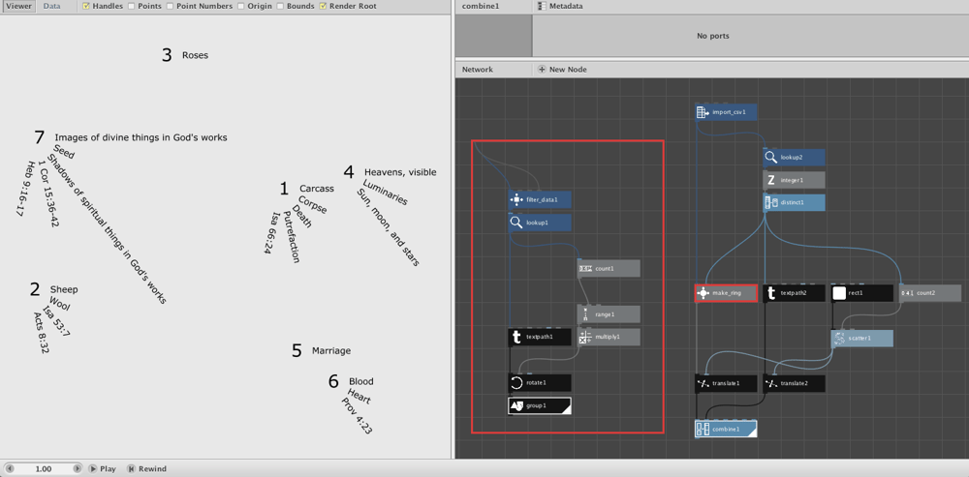Click the frame number field showing 1.00
Image resolution: width=969 pixels, height=477 pixels.
point(44,469)
